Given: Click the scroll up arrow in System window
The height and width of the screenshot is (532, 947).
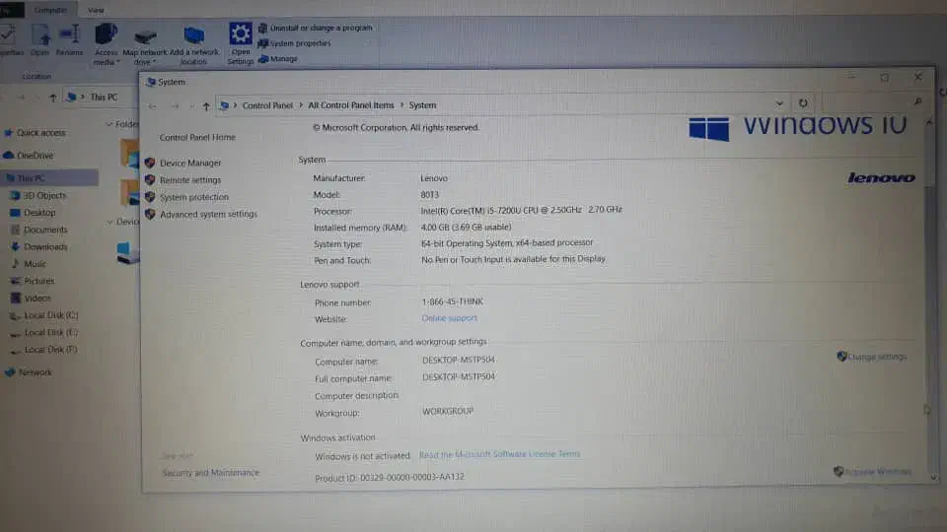Looking at the screenshot, I should [929, 122].
